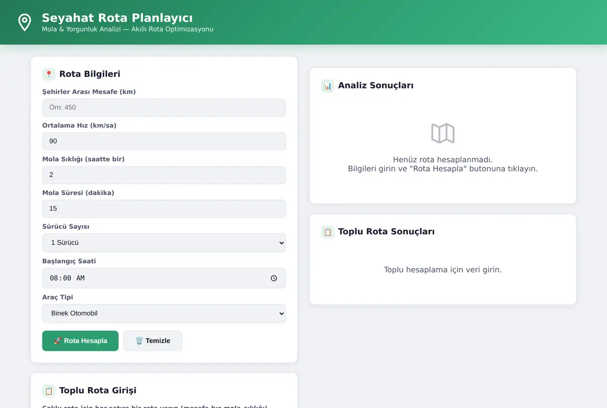
Task: Click the 'Ortalama Hız (km/sa)' label
Action: 79,126
